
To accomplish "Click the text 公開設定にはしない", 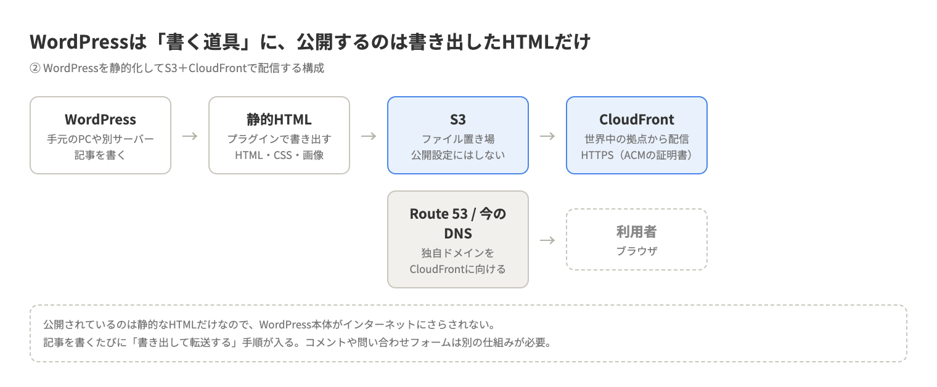I will point(458,155).
